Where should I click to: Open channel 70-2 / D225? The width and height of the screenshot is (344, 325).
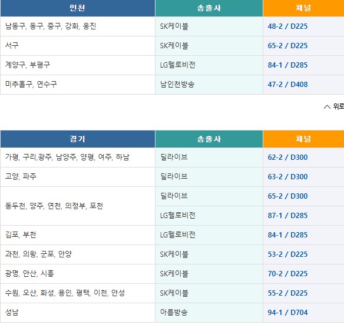(287, 274)
